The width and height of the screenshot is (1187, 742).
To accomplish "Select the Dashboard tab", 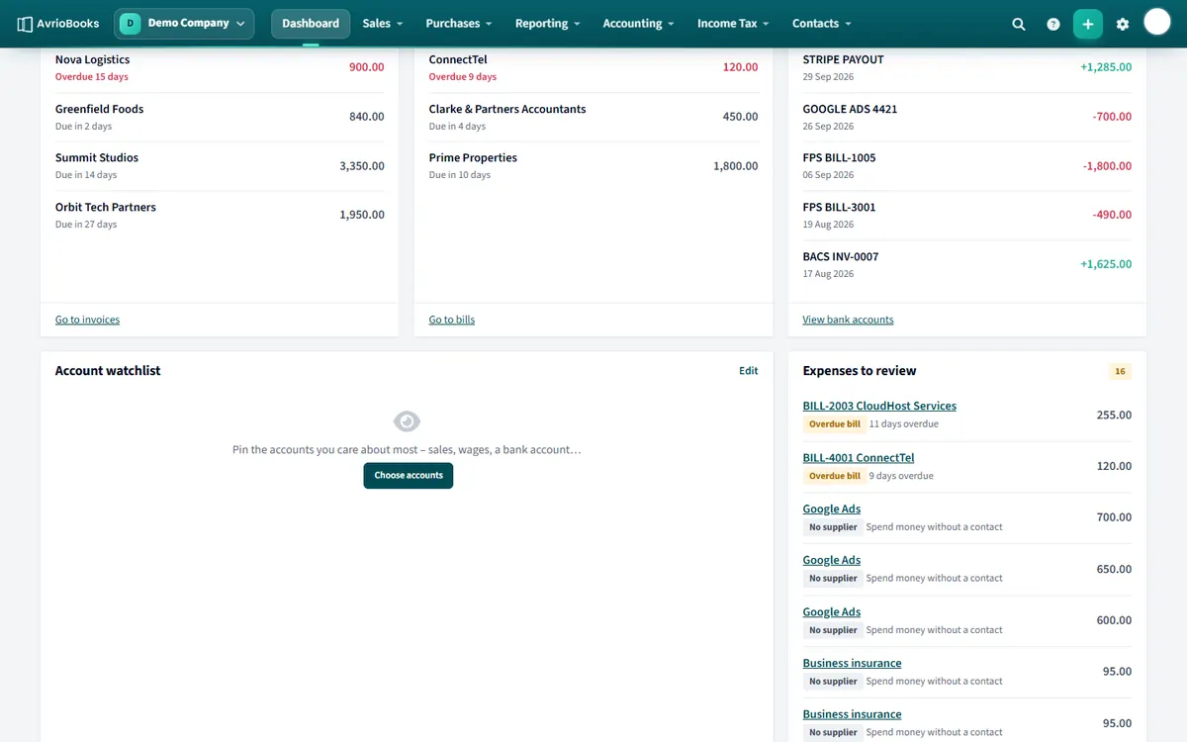I will (311, 24).
